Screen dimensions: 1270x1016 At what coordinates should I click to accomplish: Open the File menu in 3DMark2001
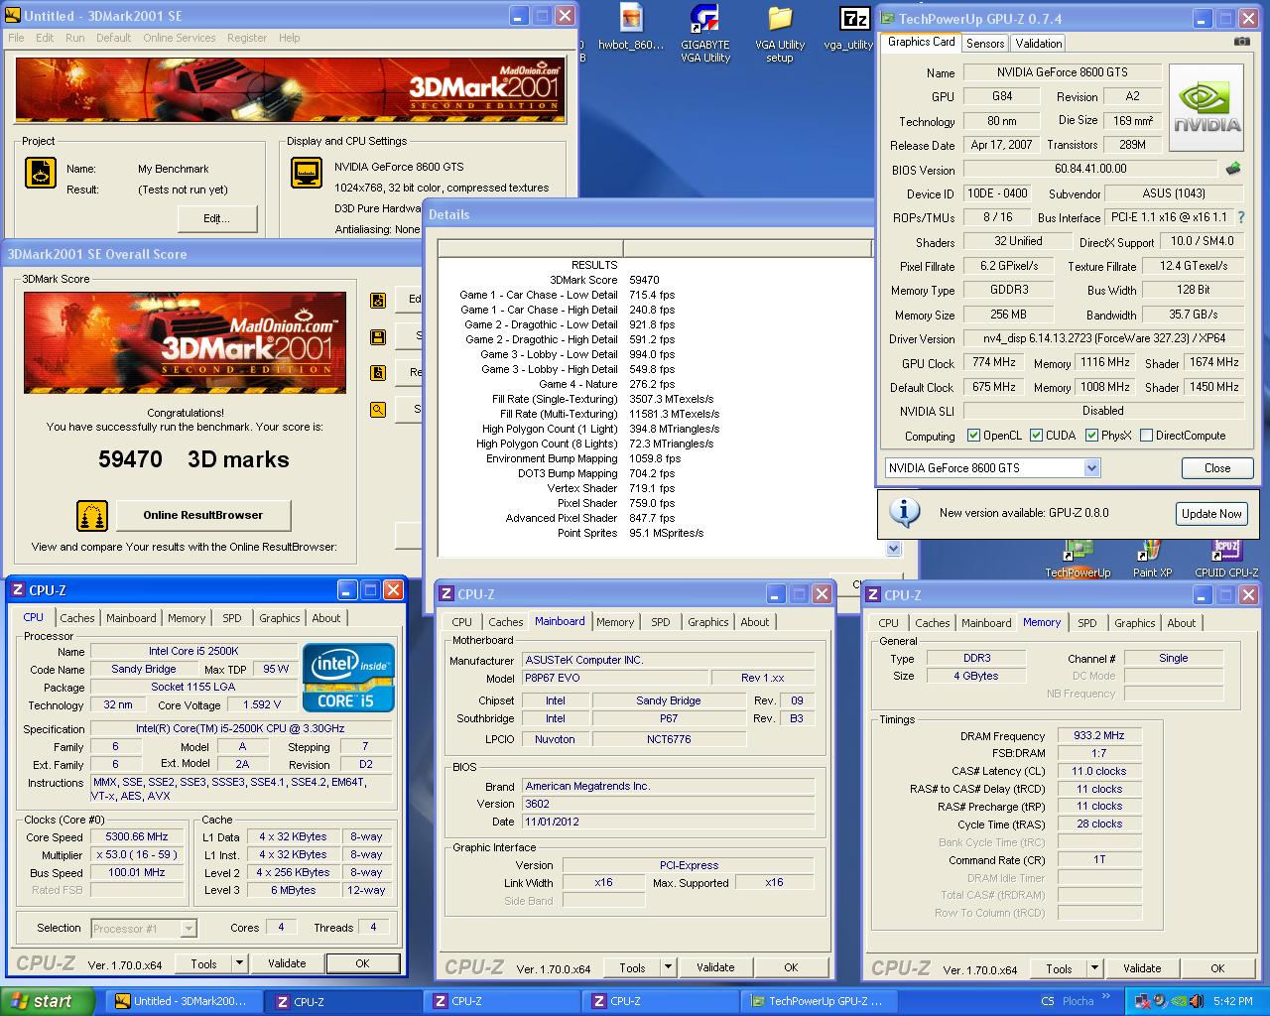pyautogui.click(x=17, y=38)
